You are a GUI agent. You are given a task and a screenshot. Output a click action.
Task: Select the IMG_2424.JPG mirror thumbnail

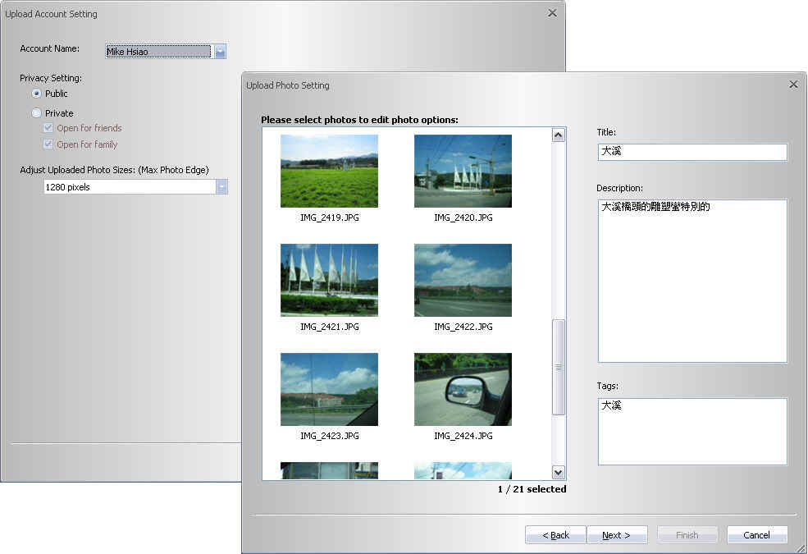[463, 389]
